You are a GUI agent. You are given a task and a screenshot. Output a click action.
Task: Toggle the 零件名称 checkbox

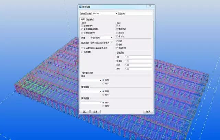(117, 29)
